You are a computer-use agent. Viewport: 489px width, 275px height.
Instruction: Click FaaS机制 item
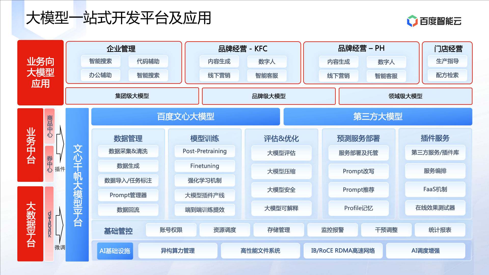pyautogui.click(x=435, y=189)
